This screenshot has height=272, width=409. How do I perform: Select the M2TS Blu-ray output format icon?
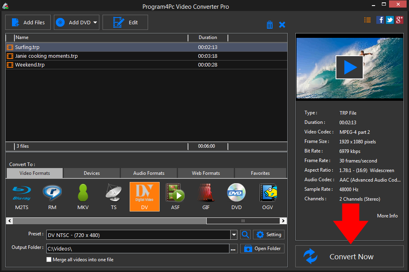[22, 196]
